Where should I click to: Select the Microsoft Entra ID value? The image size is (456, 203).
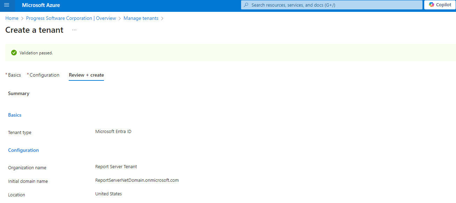coord(113,132)
